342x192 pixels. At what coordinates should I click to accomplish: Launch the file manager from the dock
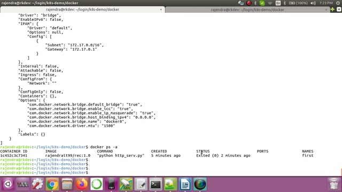tap(67, 184)
